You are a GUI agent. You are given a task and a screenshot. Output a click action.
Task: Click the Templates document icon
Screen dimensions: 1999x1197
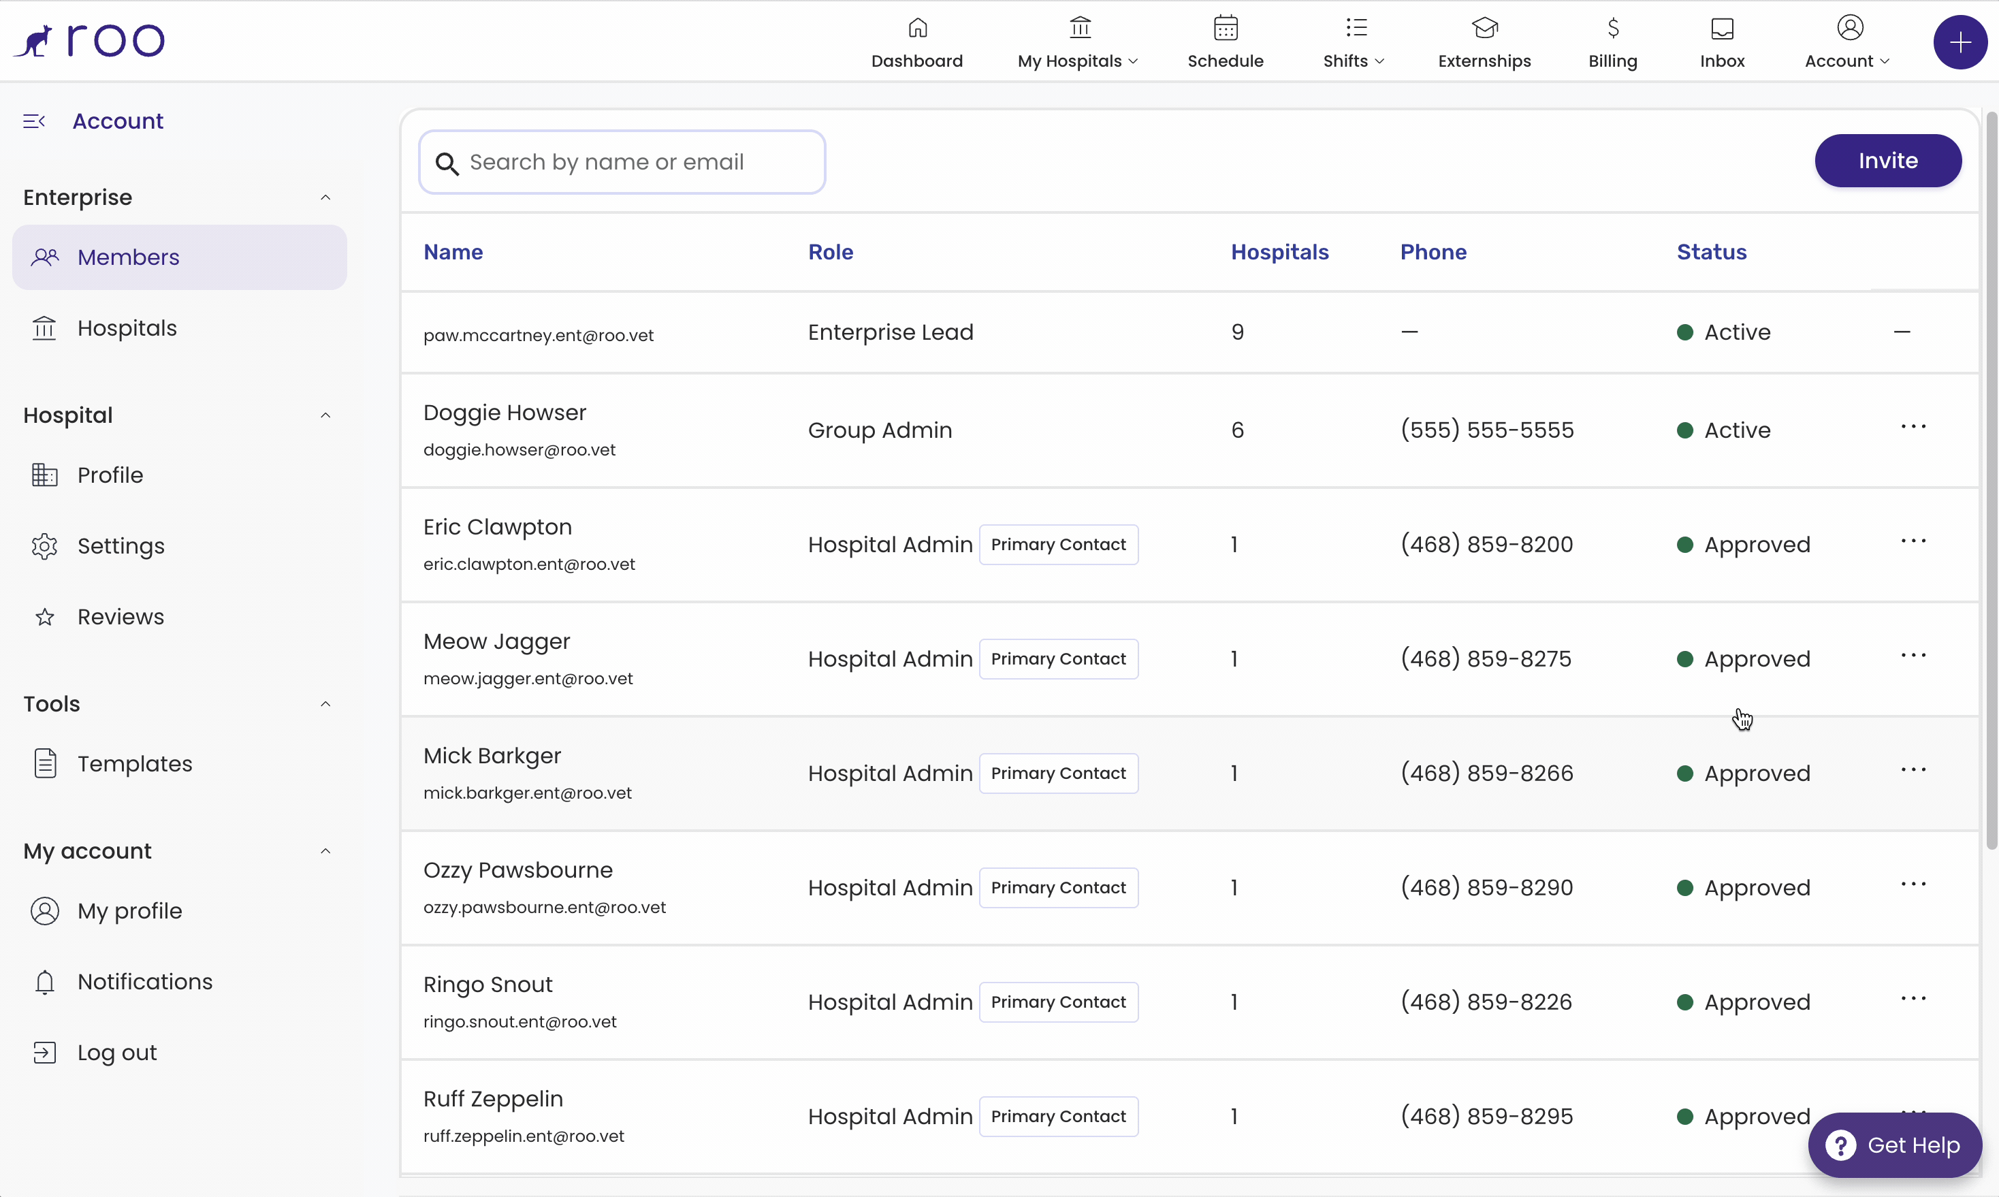click(x=45, y=763)
